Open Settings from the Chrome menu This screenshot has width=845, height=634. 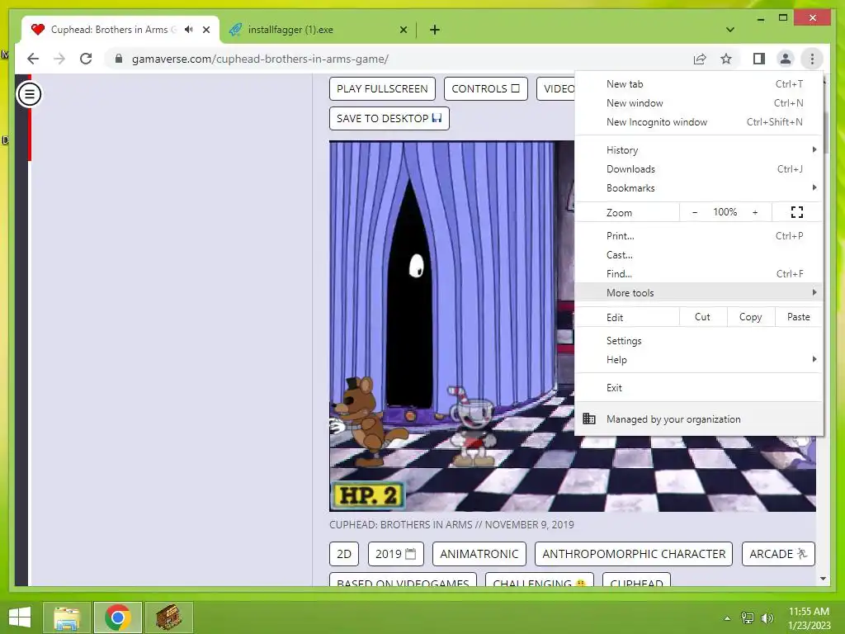pos(699,341)
